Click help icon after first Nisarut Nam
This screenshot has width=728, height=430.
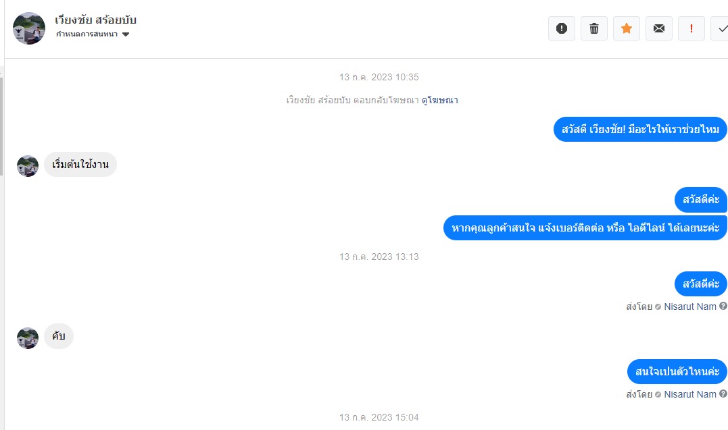tap(723, 306)
